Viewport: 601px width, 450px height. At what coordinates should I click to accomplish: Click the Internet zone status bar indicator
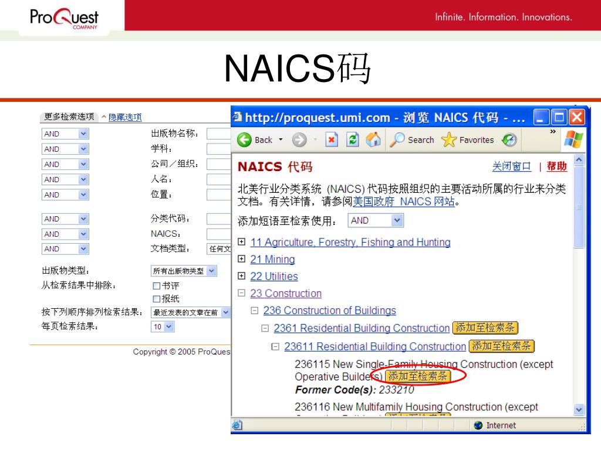495,425
